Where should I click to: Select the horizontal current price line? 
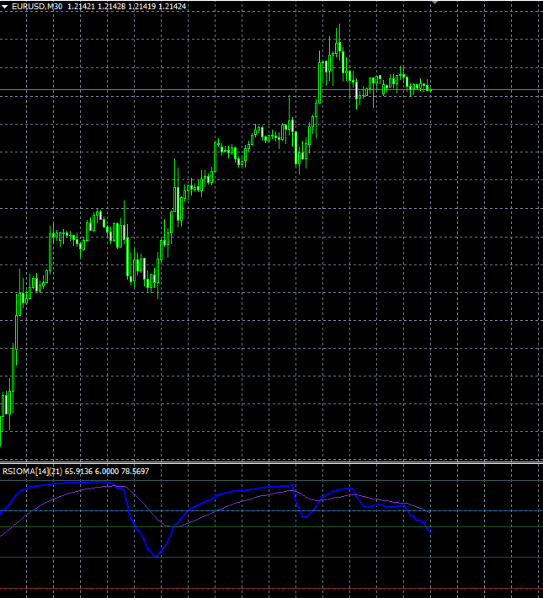click(488, 89)
